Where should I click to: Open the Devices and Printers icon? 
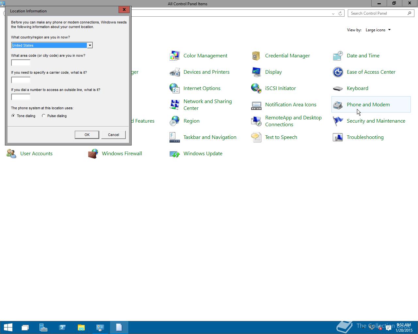pos(175,72)
